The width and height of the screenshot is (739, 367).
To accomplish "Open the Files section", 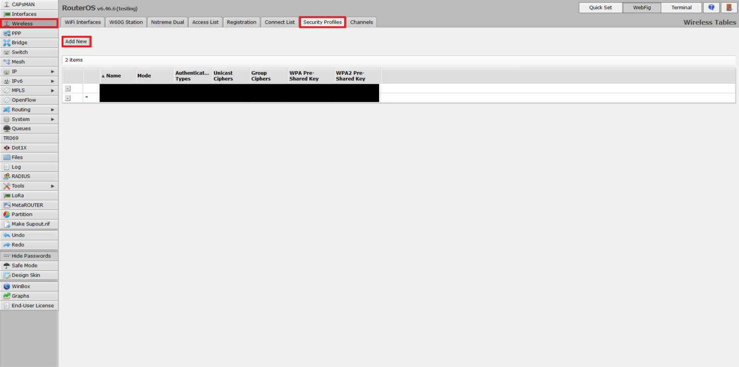I will point(17,157).
